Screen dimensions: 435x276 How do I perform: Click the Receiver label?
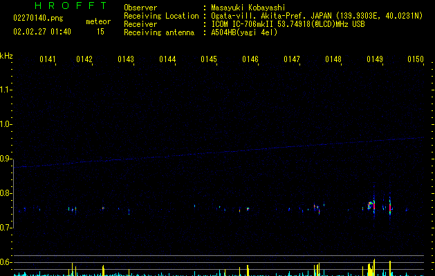tap(140, 24)
